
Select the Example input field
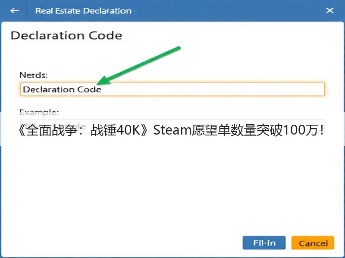point(172,126)
